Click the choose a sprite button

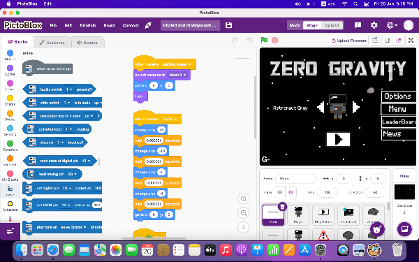(377, 229)
